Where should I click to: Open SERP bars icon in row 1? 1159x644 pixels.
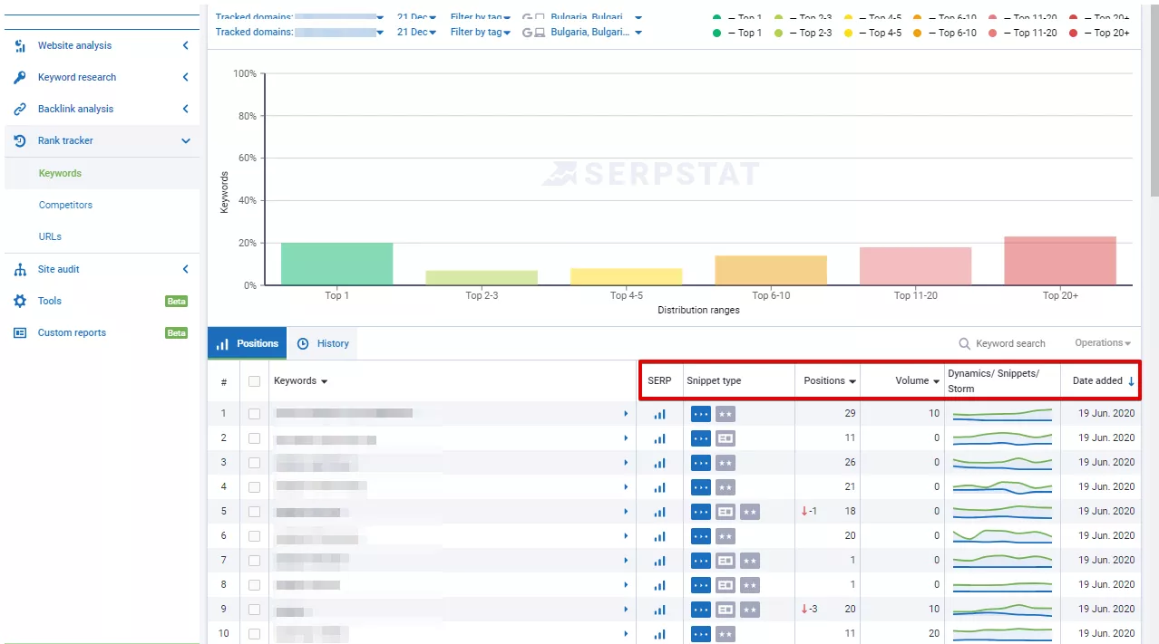point(659,414)
